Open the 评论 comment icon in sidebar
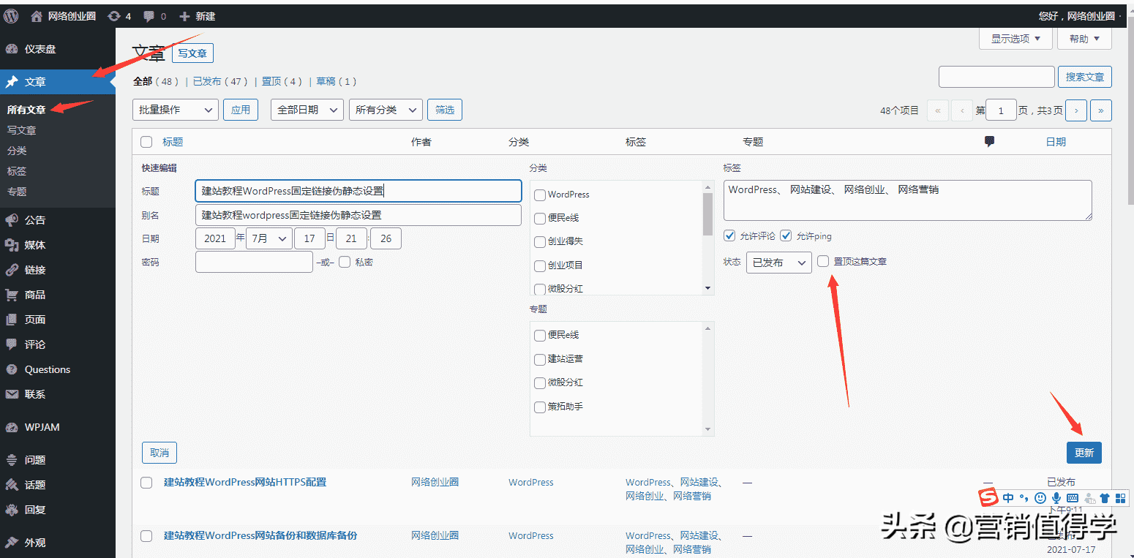1134x558 pixels. tap(12, 344)
